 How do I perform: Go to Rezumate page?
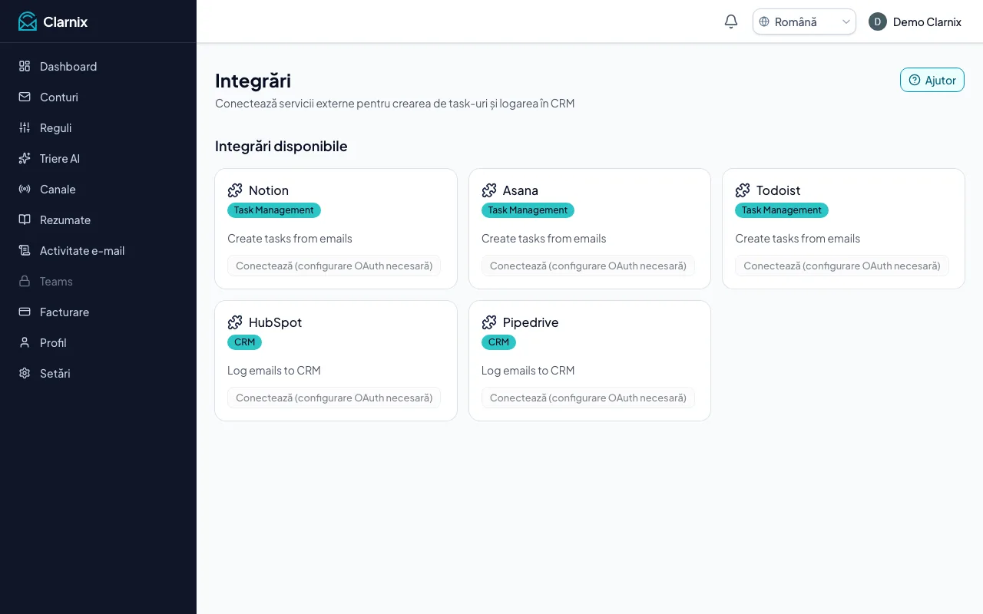click(98, 220)
